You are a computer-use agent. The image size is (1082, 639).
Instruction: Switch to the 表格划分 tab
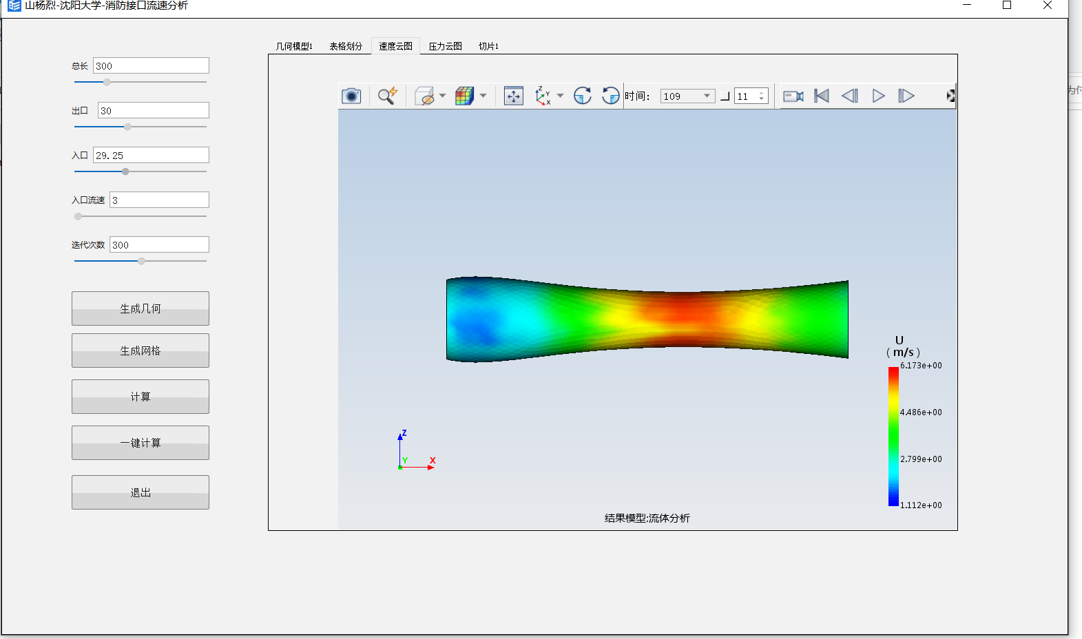click(346, 46)
